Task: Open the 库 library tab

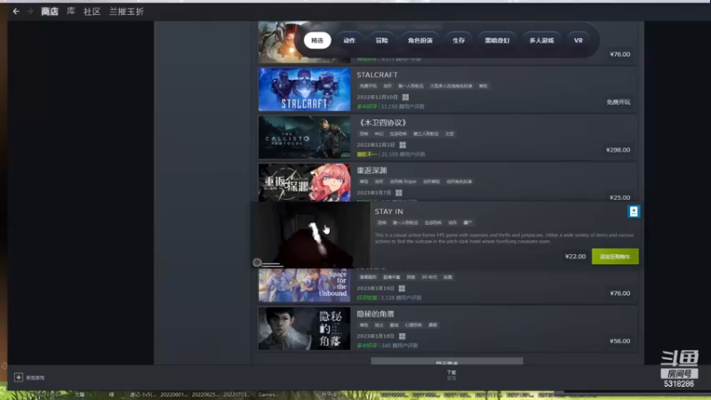Action: pos(71,12)
